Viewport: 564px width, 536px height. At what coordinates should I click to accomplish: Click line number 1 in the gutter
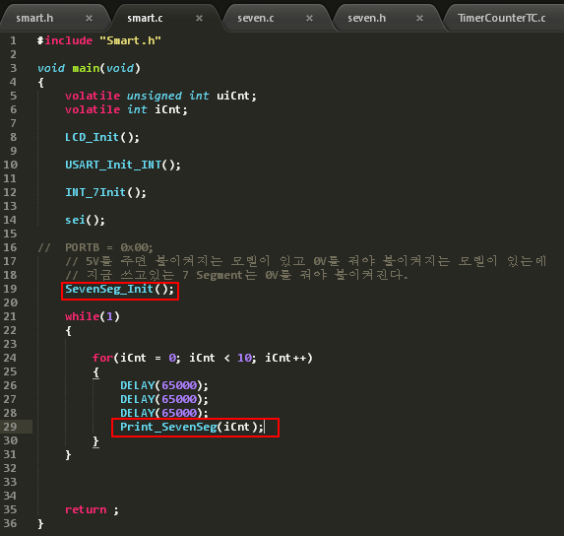pos(13,40)
